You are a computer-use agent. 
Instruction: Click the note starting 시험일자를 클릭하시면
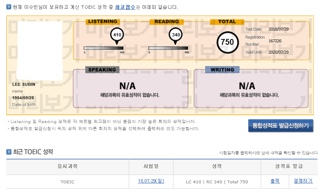pos(268,153)
